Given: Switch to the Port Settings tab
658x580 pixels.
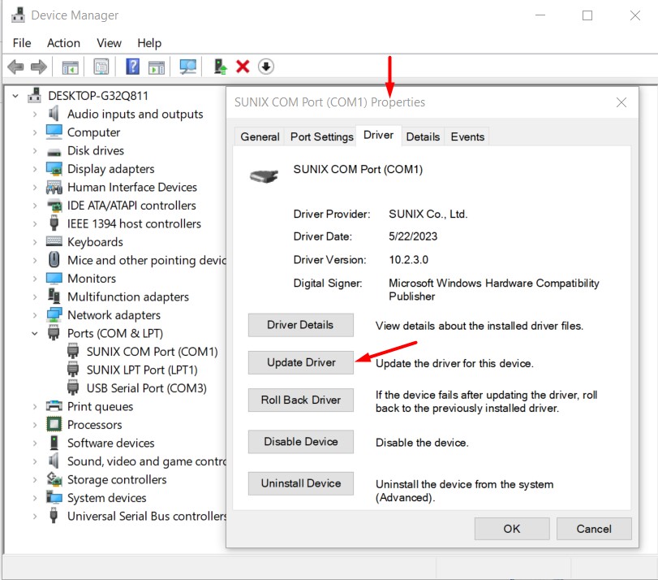Looking at the screenshot, I should click(322, 136).
